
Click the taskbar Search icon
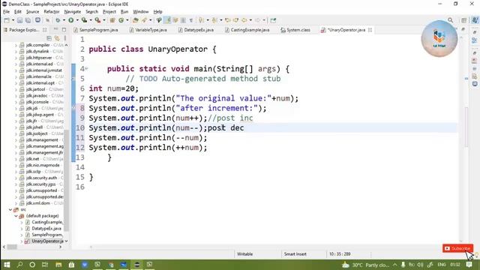[x=20, y=265]
